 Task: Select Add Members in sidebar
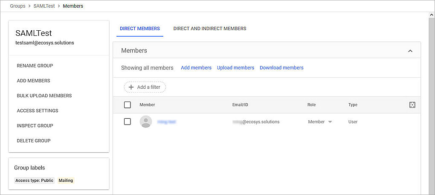[x=34, y=81]
